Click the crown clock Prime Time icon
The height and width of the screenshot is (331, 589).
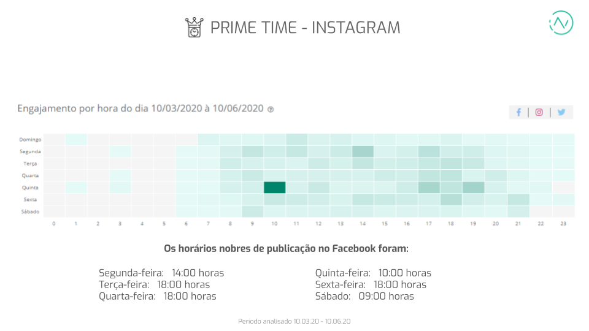point(193,28)
